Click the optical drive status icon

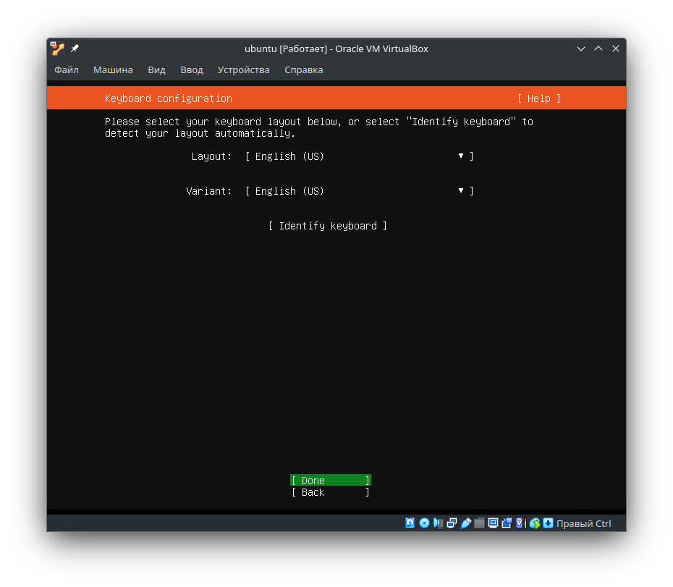click(x=424, y=523)
